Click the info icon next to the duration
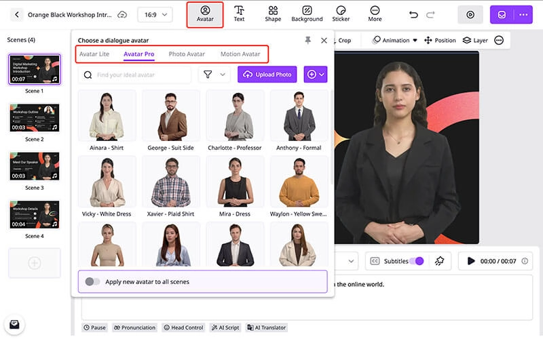 pyautogui.click(x=525, y=261)
